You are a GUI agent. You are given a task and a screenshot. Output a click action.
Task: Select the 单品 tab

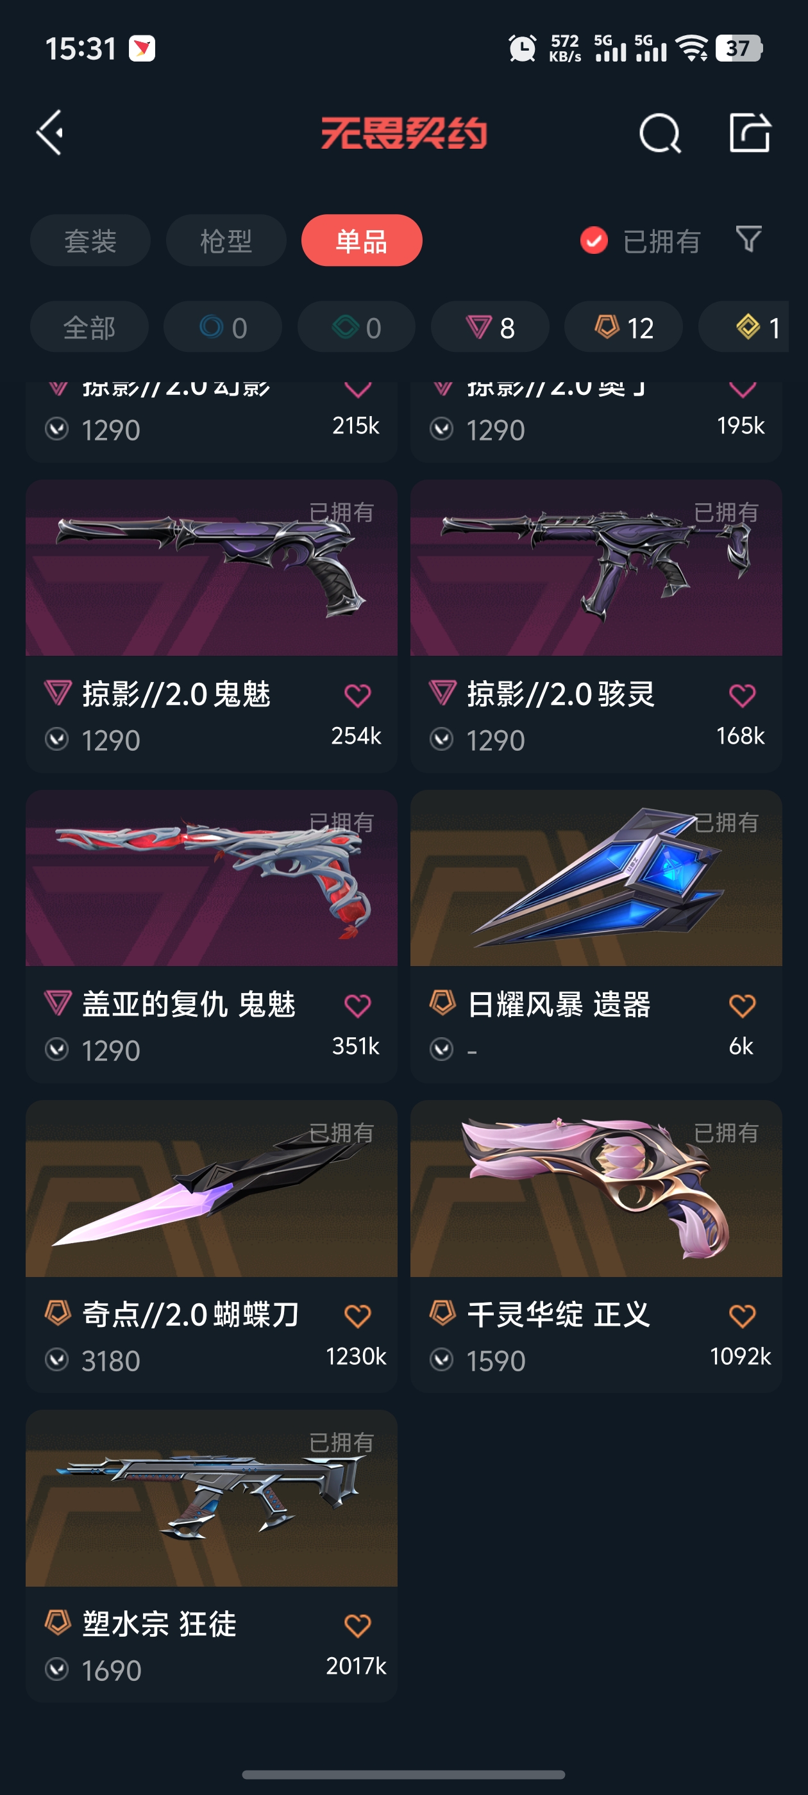point(362,241)
